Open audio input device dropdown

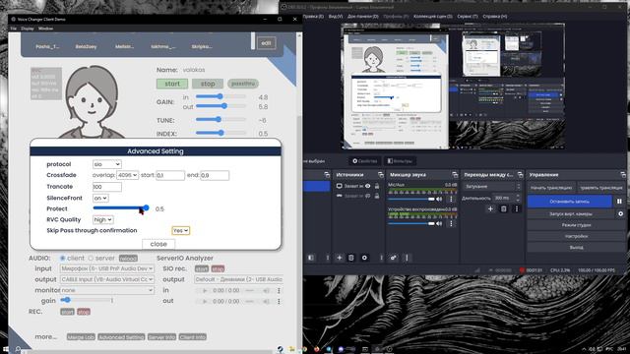point(107,268)
